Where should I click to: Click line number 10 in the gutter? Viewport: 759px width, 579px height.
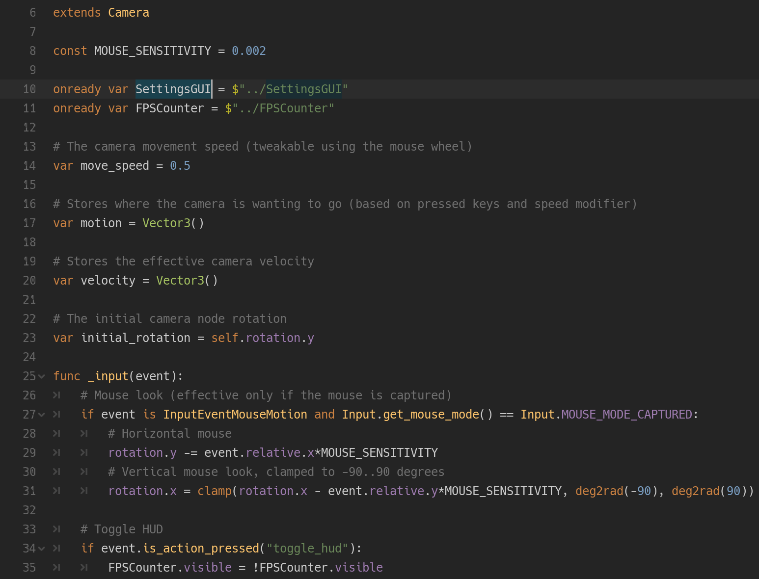point(29,89)
